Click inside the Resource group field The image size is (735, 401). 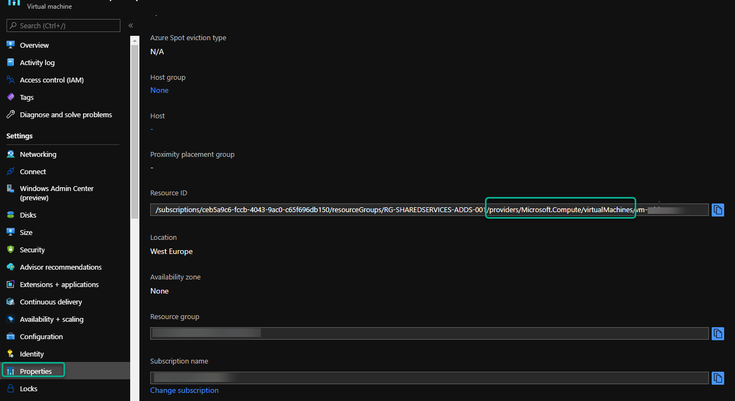tap(429, 333)
